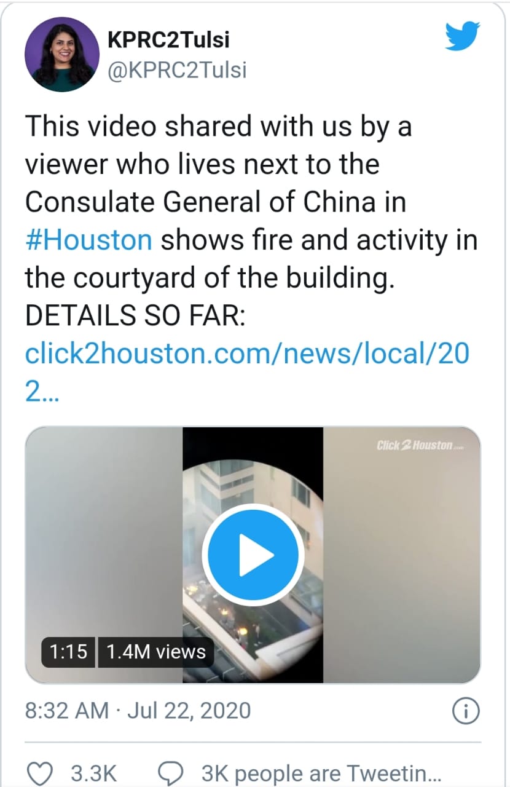The height and width of the screenshot is (787, 510).
Task: Open the KPRC2Tulsi display name
Action: [169, 40]
